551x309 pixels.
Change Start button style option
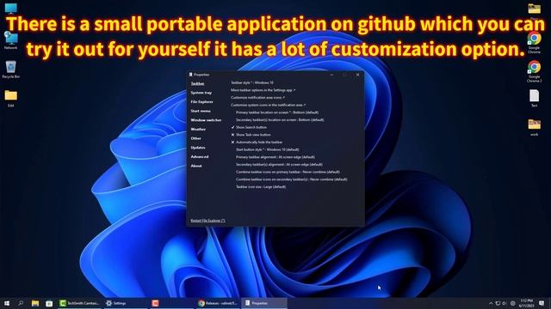coord(268,149)
